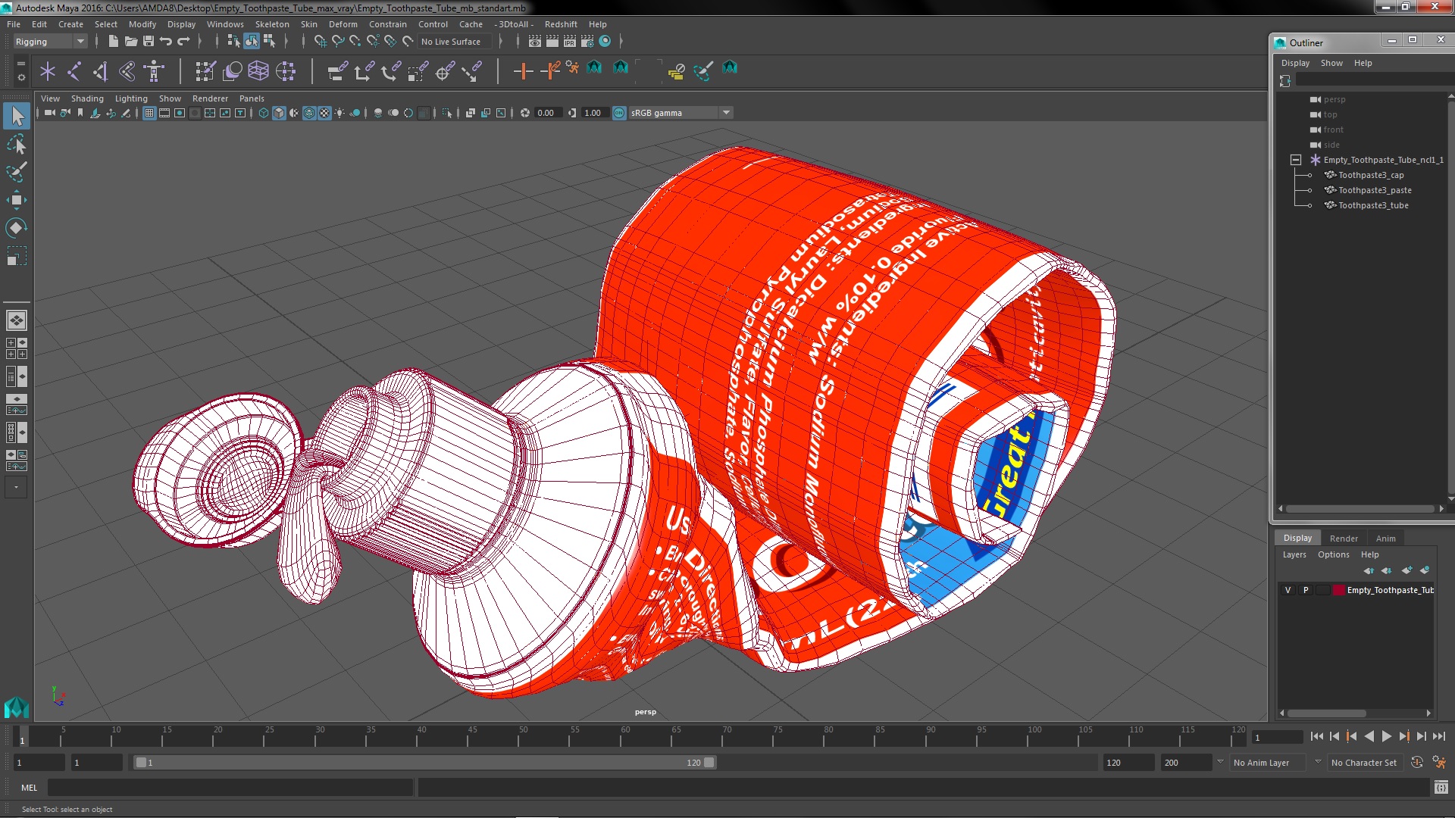The width and height of the screenshot is (1455, 818).
Task: Click the New Scene icon
Action: click(114, 41)
